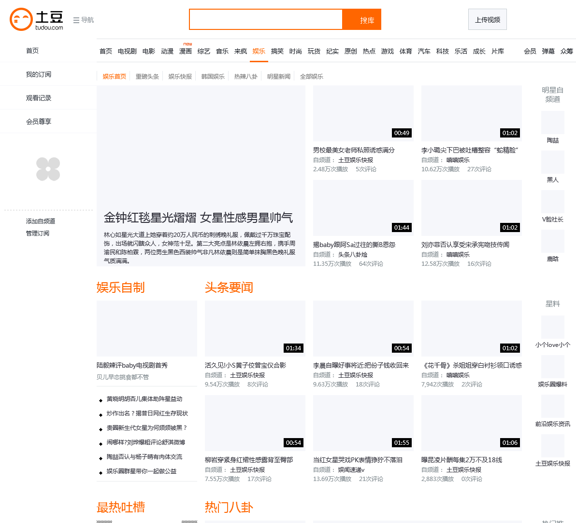Image resolution: width=576 pixels, height=523 pixels.
Task: Select 科技 in the top navigation
Action: point(443,51)
